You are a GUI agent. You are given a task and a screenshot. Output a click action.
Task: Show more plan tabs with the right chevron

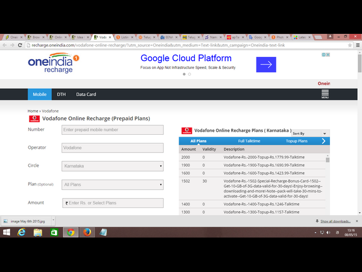point(324,141)
